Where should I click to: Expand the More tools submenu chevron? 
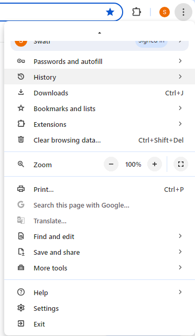[x=180, y=268]
